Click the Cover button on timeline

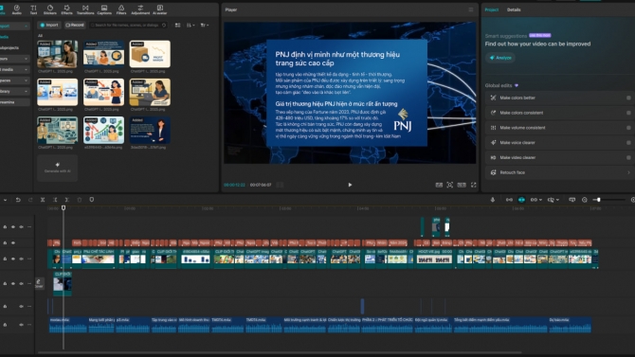coord(39,284)
